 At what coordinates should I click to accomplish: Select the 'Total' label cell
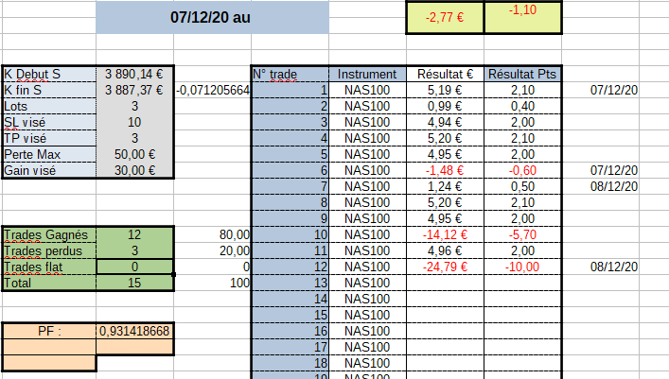click(x=49, y=284)
